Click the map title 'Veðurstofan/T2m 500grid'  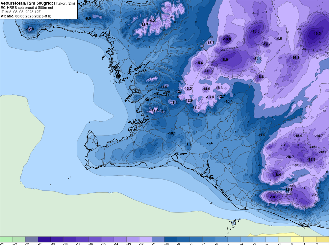coord(27,3)
